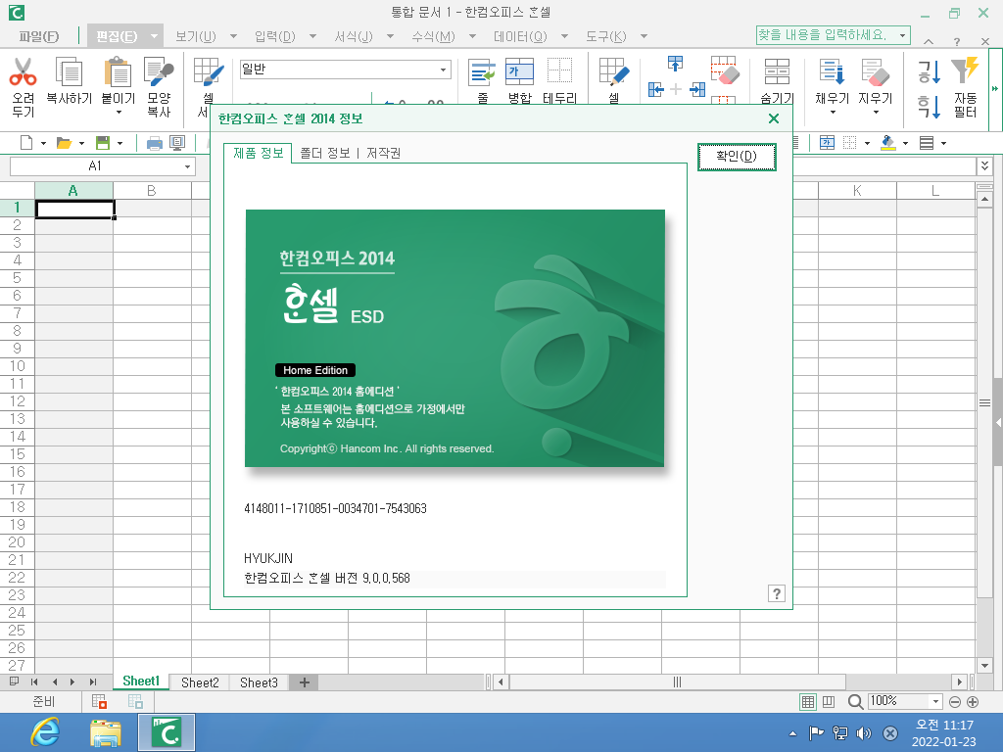The width and height of the screenshot is (1003, 752).
Task: Click the sort descending (ㅎ↓) icon
Action: [x=929, y=106]
